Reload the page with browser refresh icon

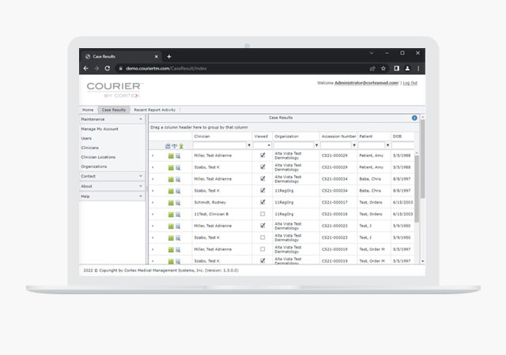[108, 69]
